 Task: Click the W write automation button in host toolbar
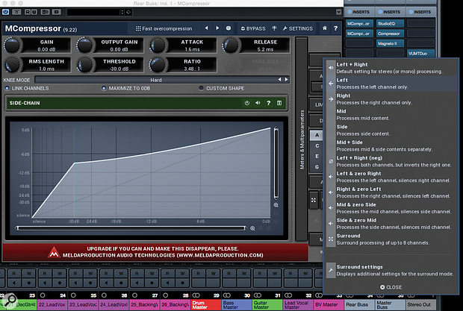point(34,12)
